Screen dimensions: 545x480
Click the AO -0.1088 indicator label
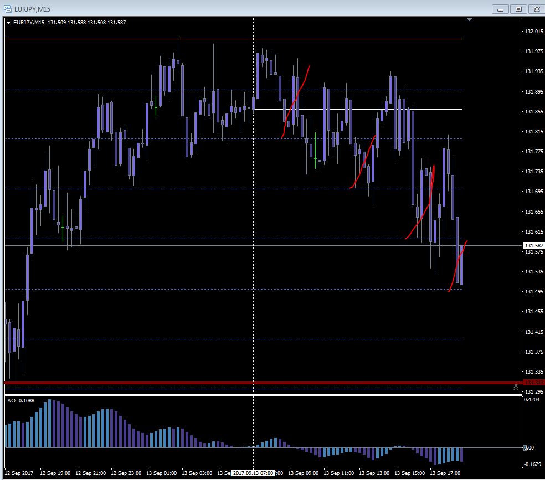(22, 400)
